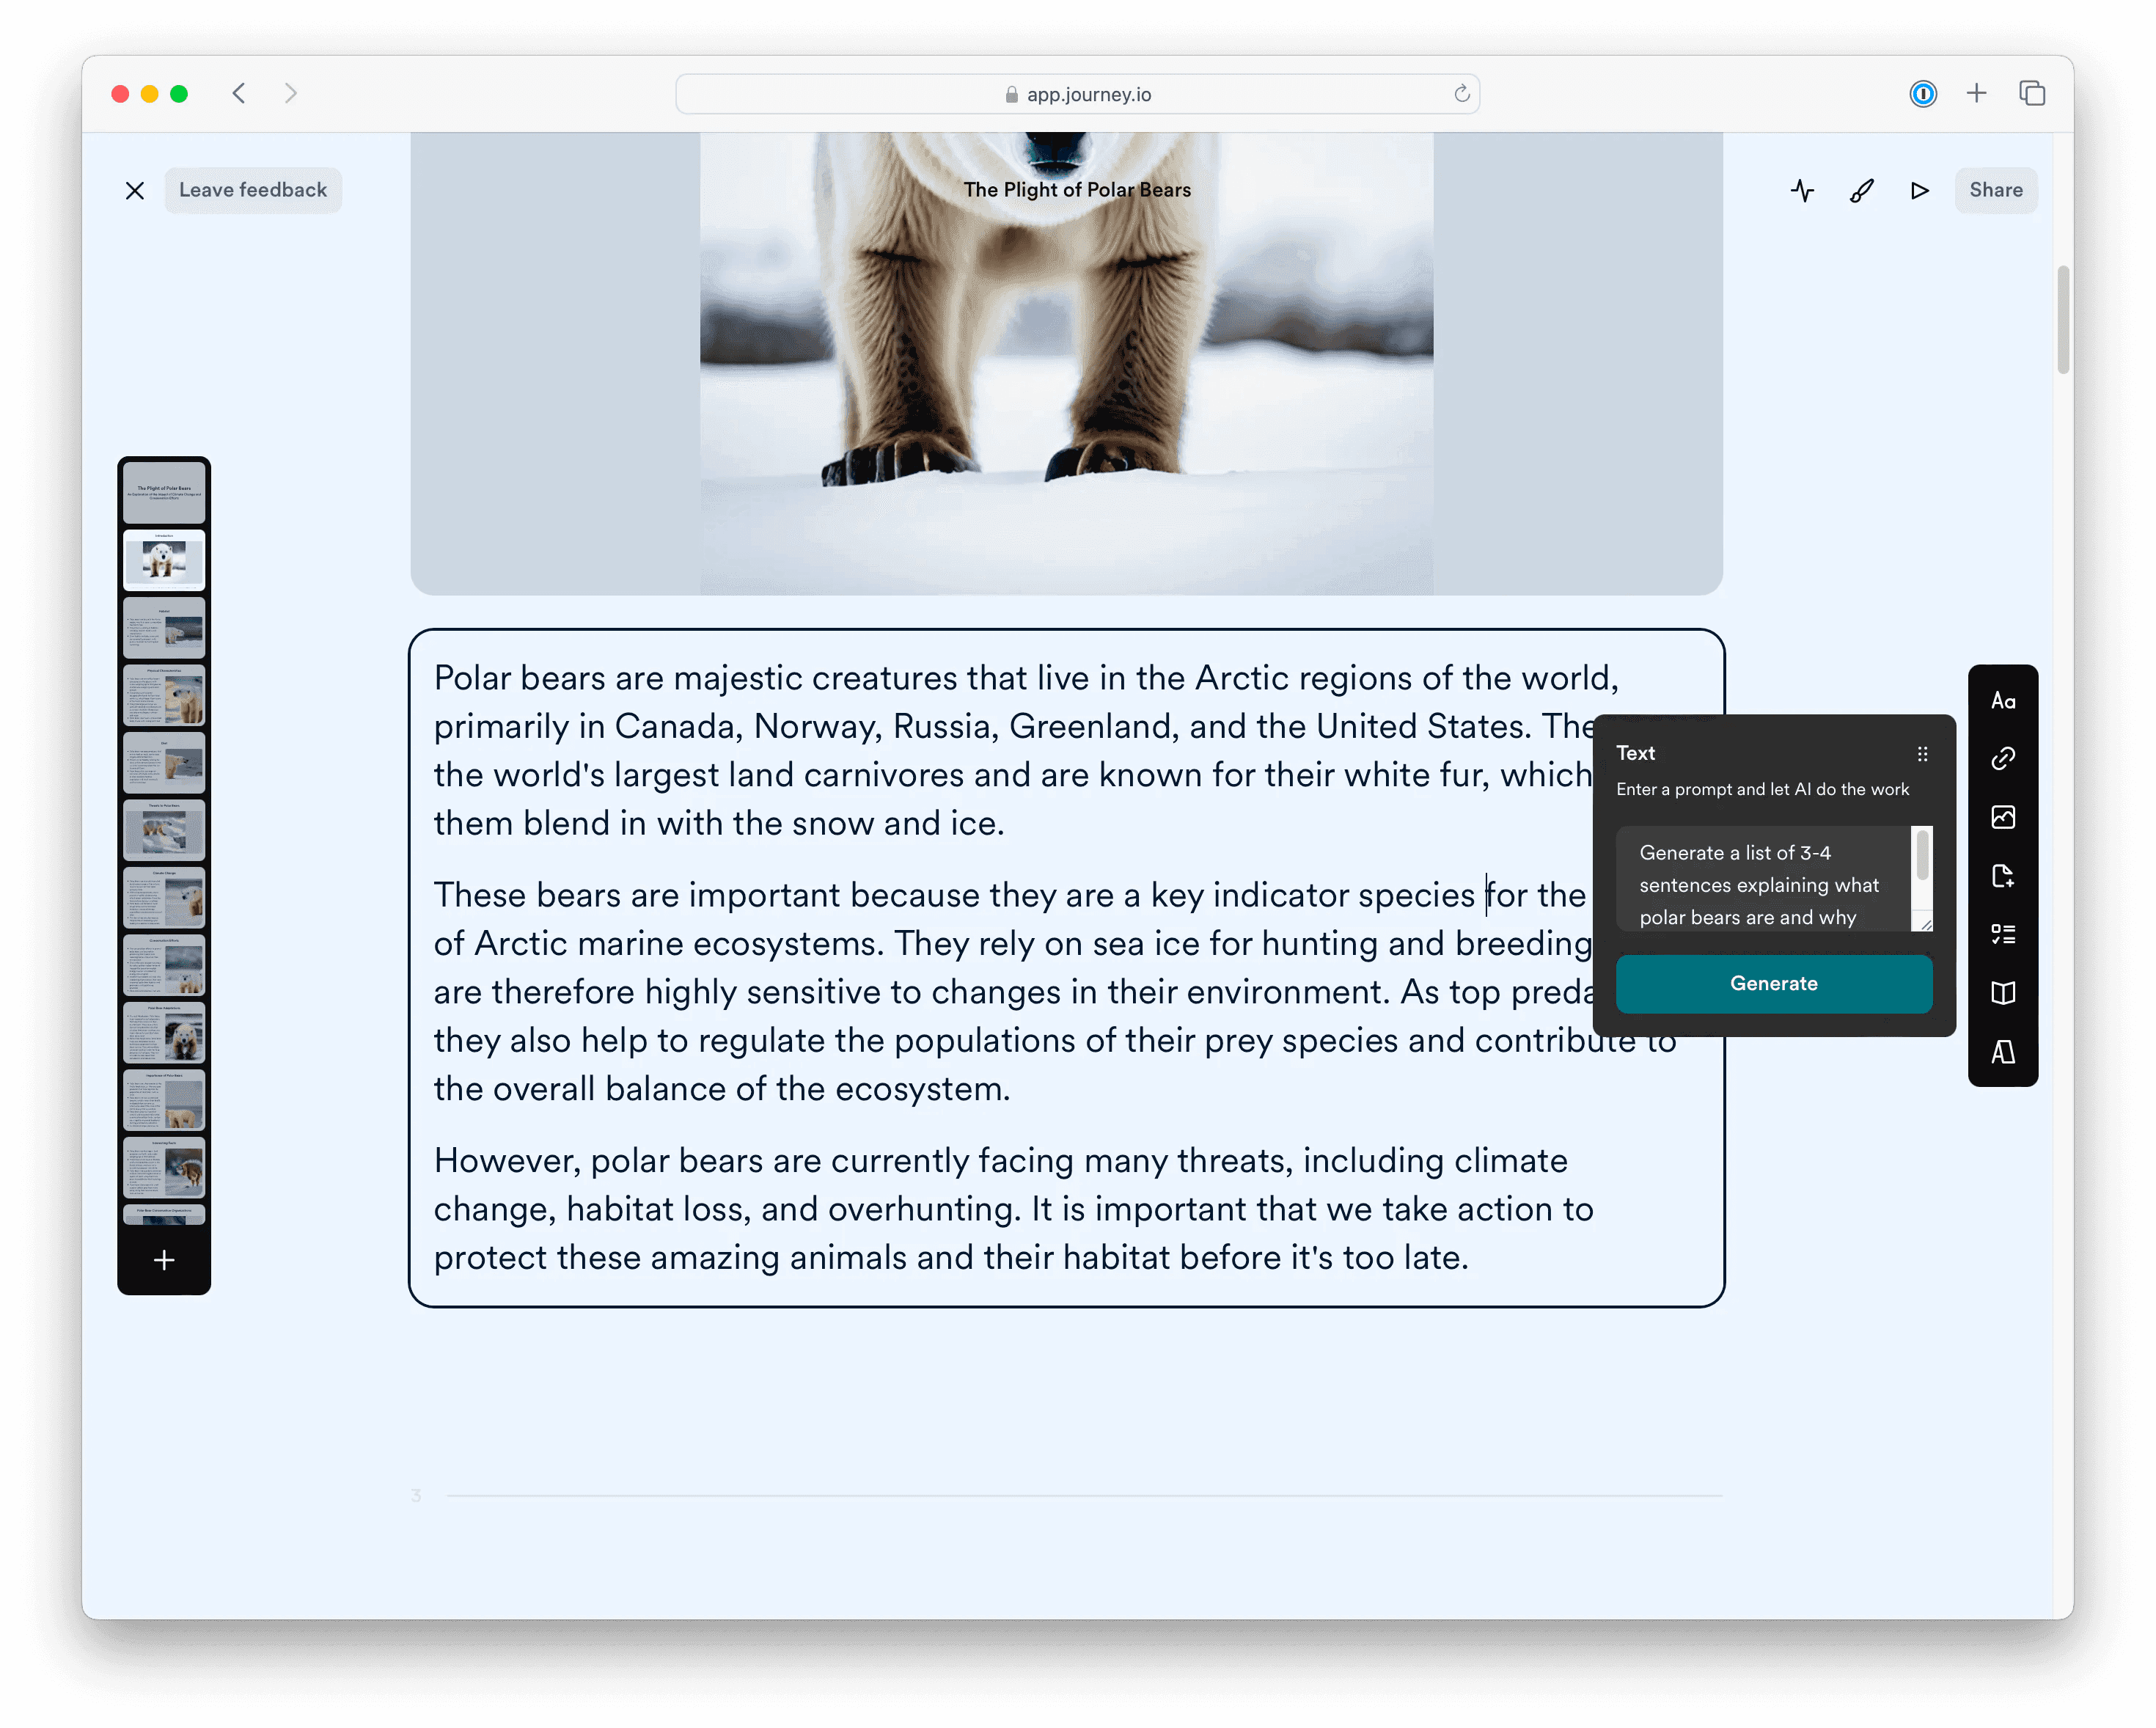Click the open book icon in right toolbar
The width and height of the screenshot is (2156, 1728).
click(2002, 993)
